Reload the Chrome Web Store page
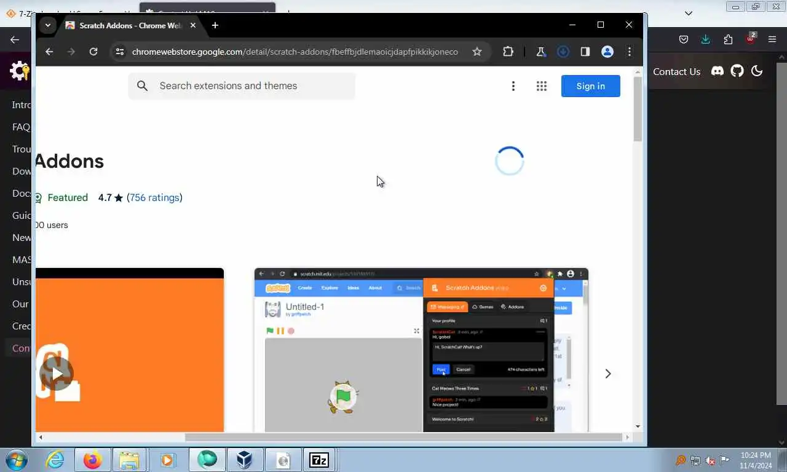The image size is (787, 472). click(x=93, y=52)
